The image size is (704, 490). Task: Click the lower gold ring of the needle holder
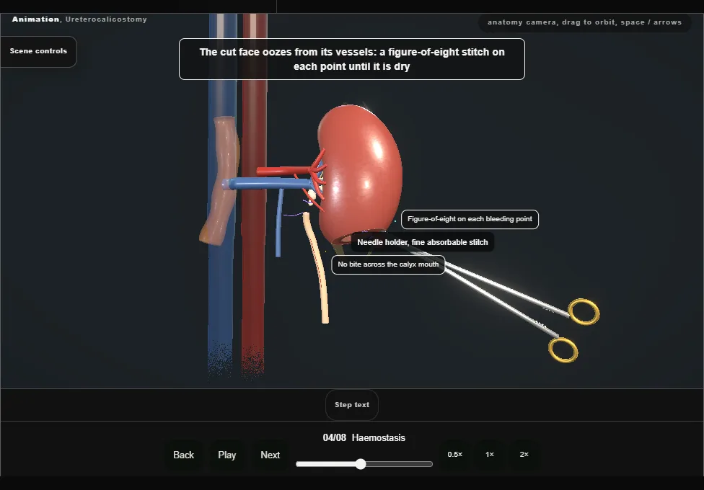click(x=563, y=350)
